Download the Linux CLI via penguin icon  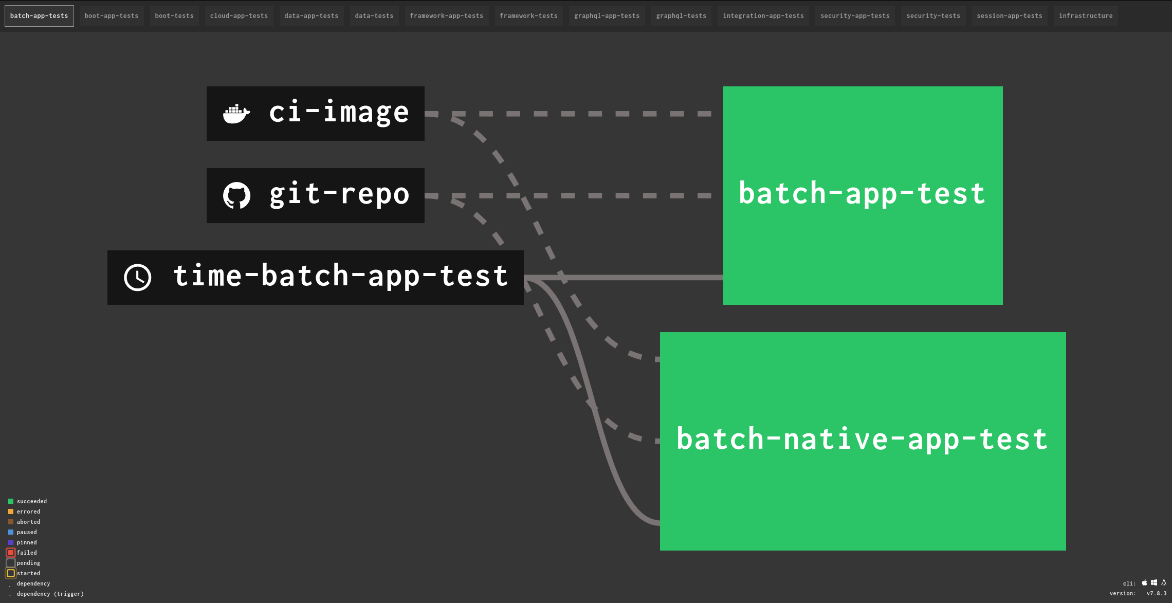1164,582
